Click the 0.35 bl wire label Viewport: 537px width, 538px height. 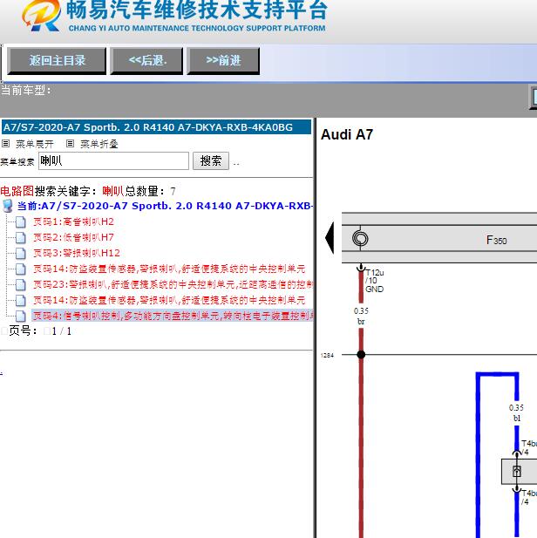tap(516, 412)
